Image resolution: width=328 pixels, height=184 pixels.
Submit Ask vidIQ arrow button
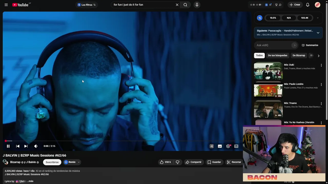coord(295,45)
